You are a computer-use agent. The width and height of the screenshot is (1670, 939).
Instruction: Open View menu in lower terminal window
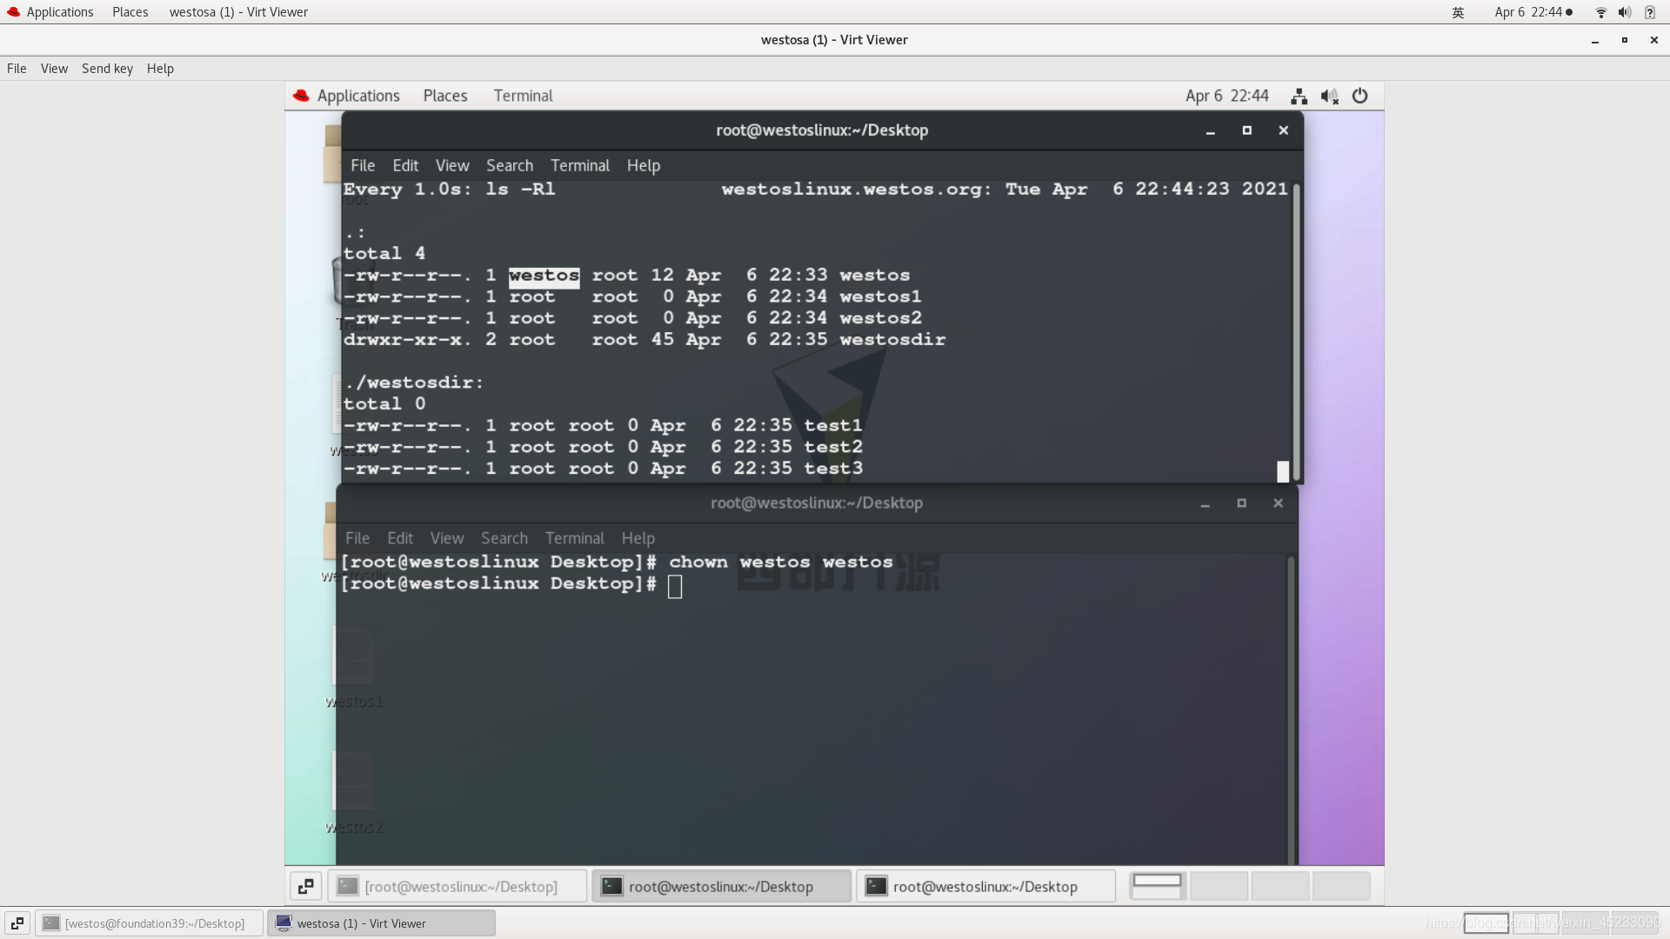tap(447, 538)
